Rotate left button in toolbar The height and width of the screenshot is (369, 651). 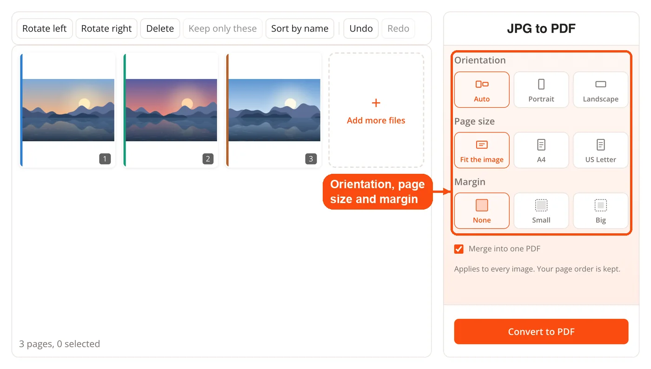click(x=45, y=28)
